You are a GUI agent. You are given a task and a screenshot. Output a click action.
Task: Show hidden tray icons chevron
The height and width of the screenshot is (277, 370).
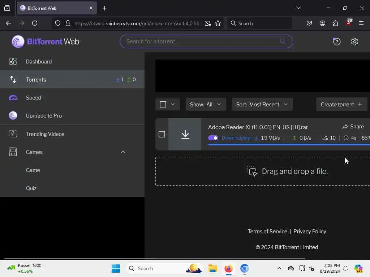(279, 268)
